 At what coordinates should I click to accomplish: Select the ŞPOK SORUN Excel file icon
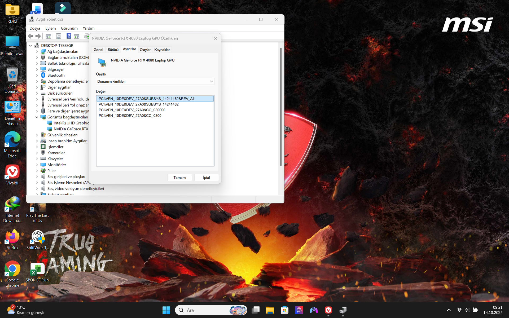[37, 272]
